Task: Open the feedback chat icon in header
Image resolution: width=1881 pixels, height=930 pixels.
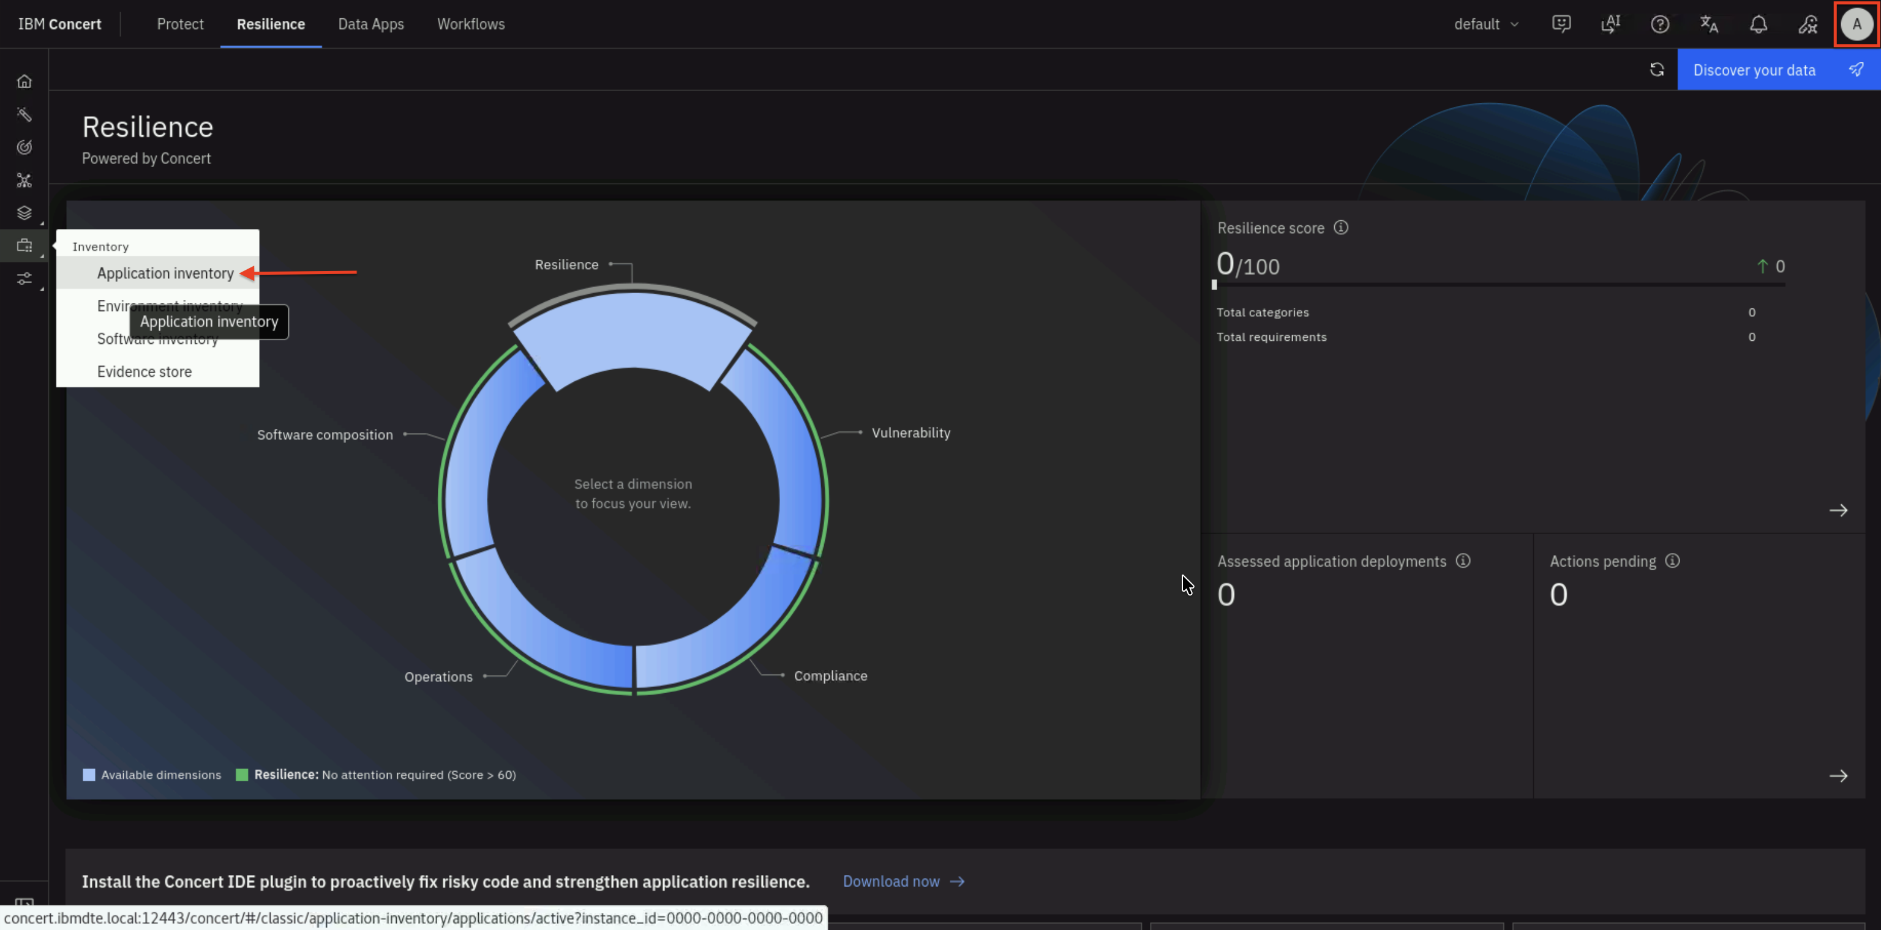Action: pyautogui.click(x=1561, y=24)
